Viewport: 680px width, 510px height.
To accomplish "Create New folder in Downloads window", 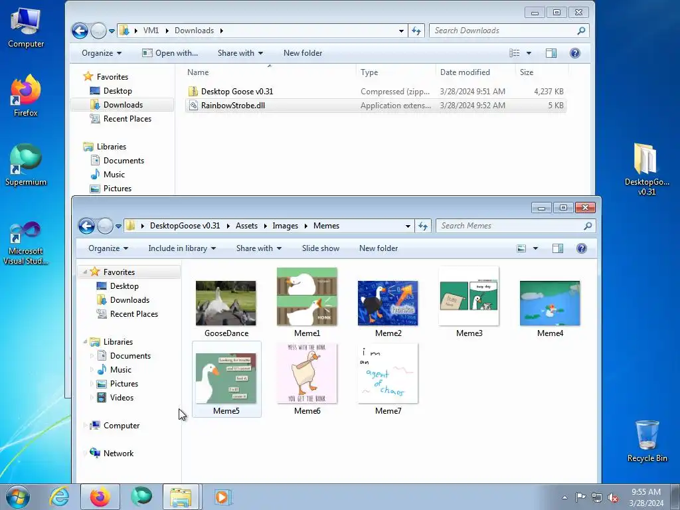I will [x=303, y=53].
